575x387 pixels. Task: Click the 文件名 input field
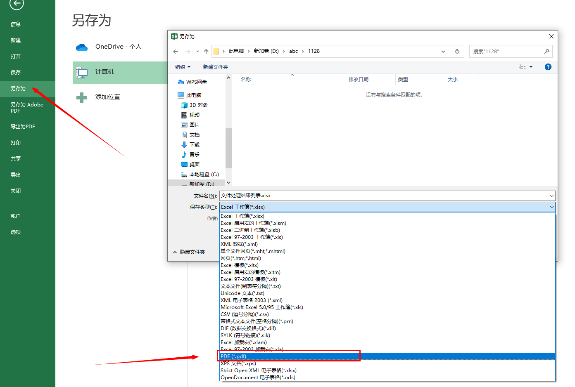384,196
